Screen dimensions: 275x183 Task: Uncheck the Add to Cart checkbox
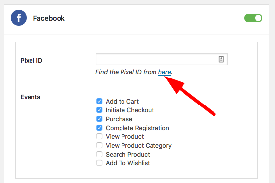(99, 101)
